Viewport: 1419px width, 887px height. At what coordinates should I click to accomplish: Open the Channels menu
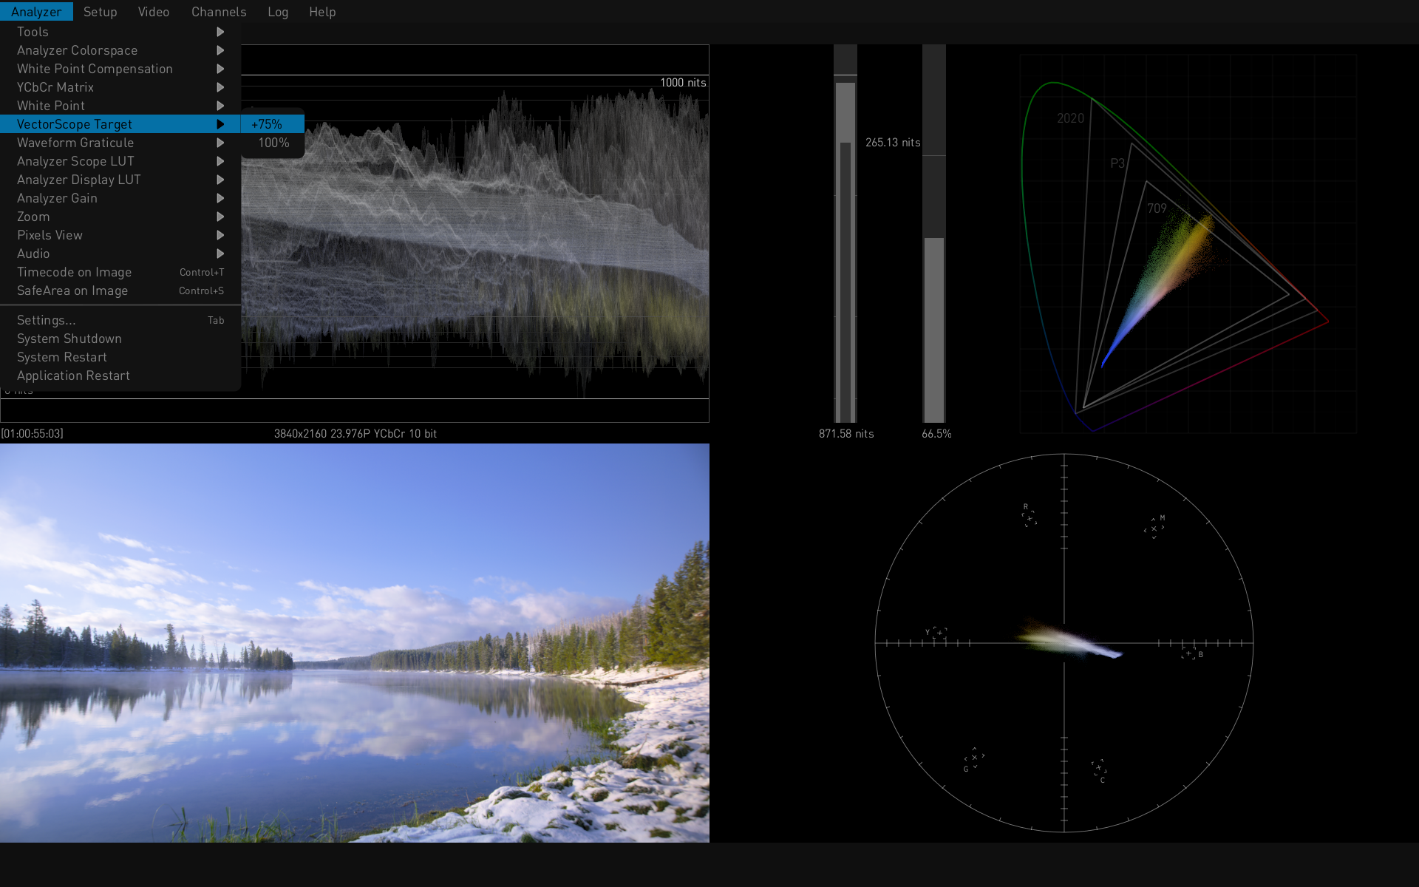pyautogui.click(x=219, y=12)
